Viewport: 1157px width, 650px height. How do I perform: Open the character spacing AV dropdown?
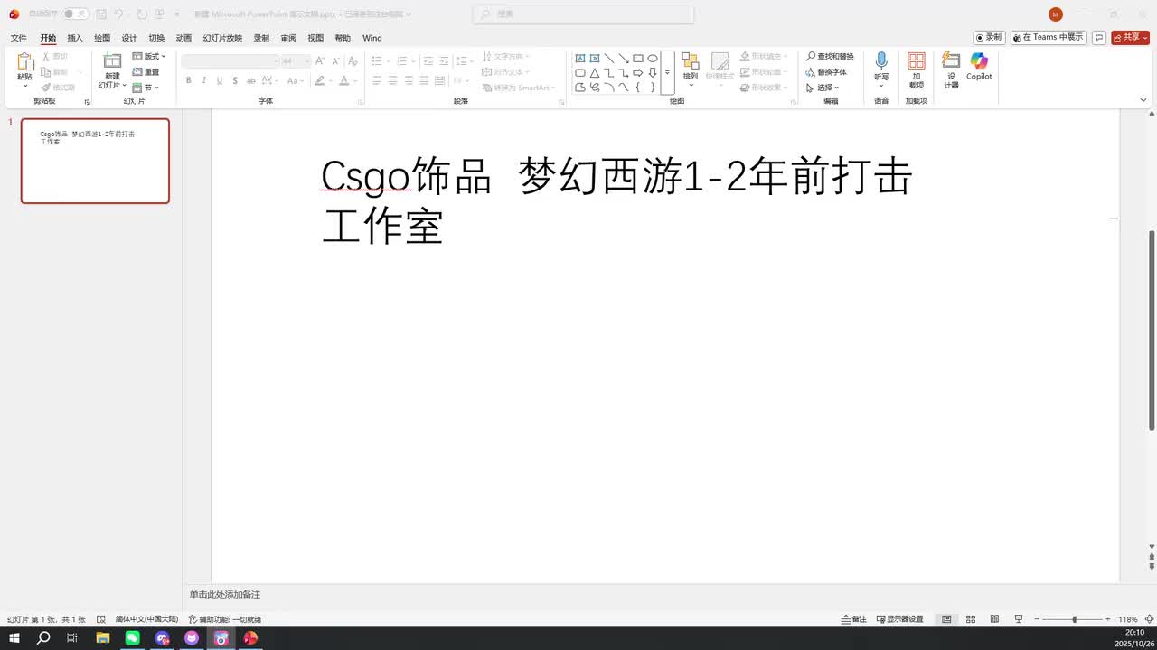(x=272, y=81)
